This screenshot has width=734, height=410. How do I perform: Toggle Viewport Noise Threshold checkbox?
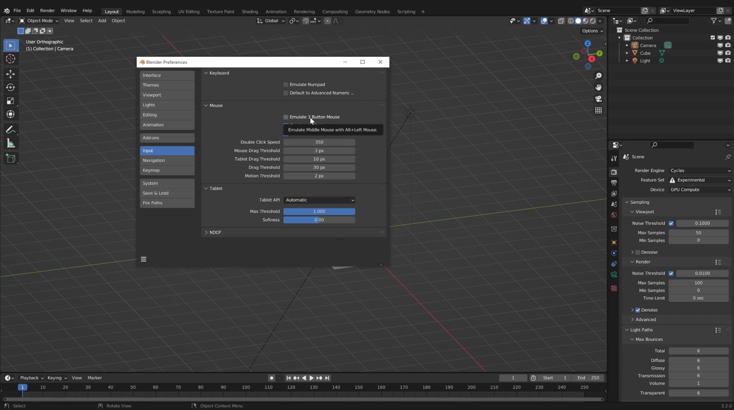671,223
